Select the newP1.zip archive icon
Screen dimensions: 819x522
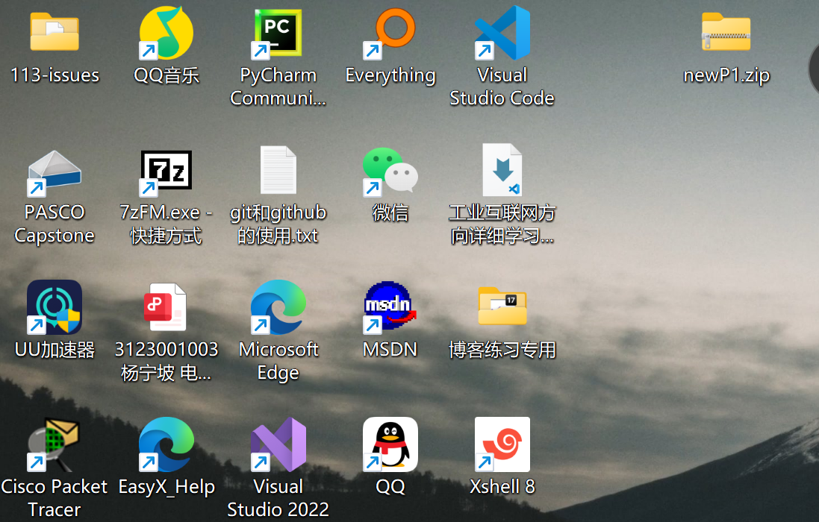pos(726,32)
